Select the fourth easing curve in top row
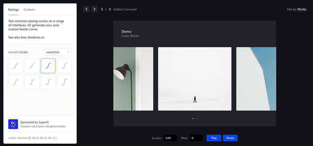 point(64,66)
